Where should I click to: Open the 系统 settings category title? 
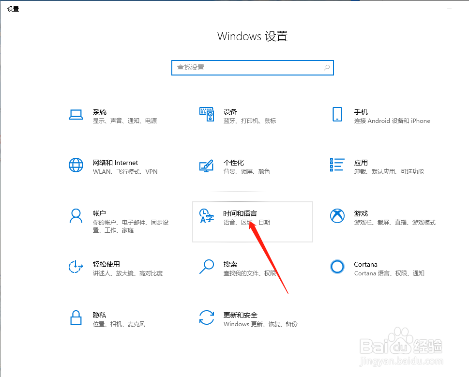tap(100, 112)
